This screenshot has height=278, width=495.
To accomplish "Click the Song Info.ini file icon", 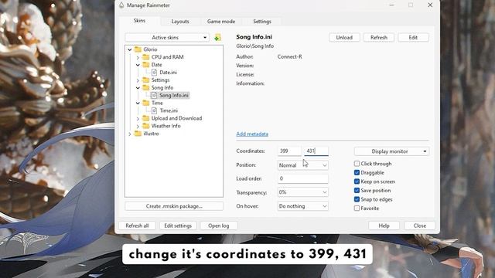I will click(x=154, y=95).
